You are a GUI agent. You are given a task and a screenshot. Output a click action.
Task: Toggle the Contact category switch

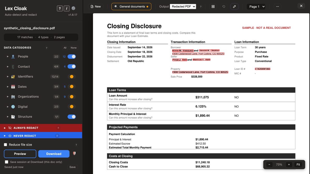72,67
